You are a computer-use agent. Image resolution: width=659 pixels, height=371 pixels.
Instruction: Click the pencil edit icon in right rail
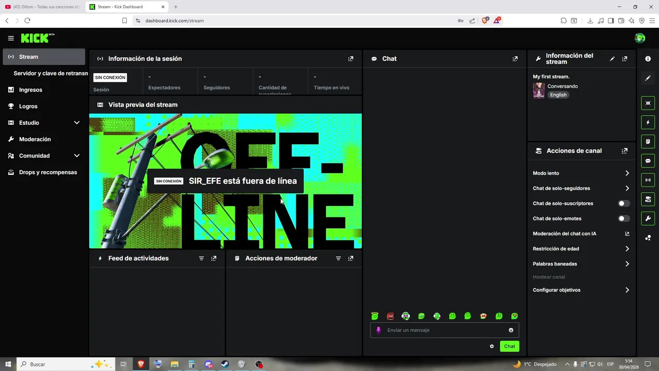click(648, 78)
